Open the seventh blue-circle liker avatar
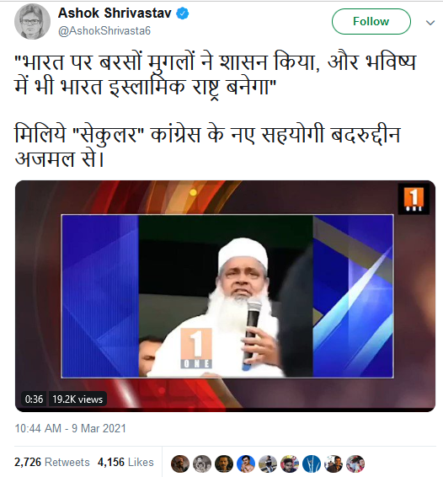The image size is (443, 477). point(312,464)
